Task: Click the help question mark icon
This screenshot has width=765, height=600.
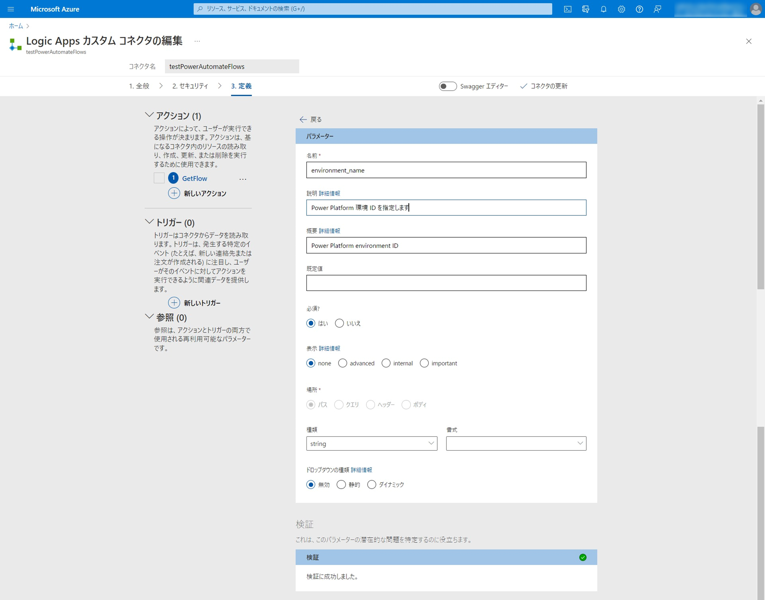Action: point(639,9)
